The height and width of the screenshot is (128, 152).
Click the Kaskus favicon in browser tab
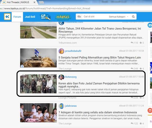(4, 2)
